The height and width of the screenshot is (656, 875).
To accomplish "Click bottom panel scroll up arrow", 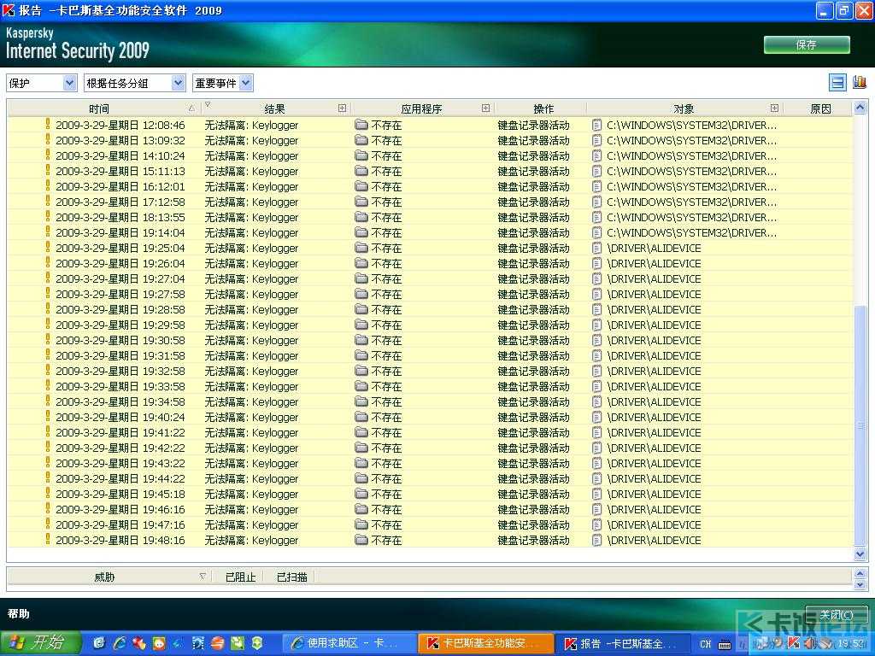I will [x=860, y=573].
